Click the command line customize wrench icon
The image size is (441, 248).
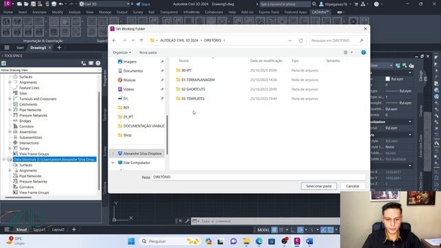tap(187, 221)
